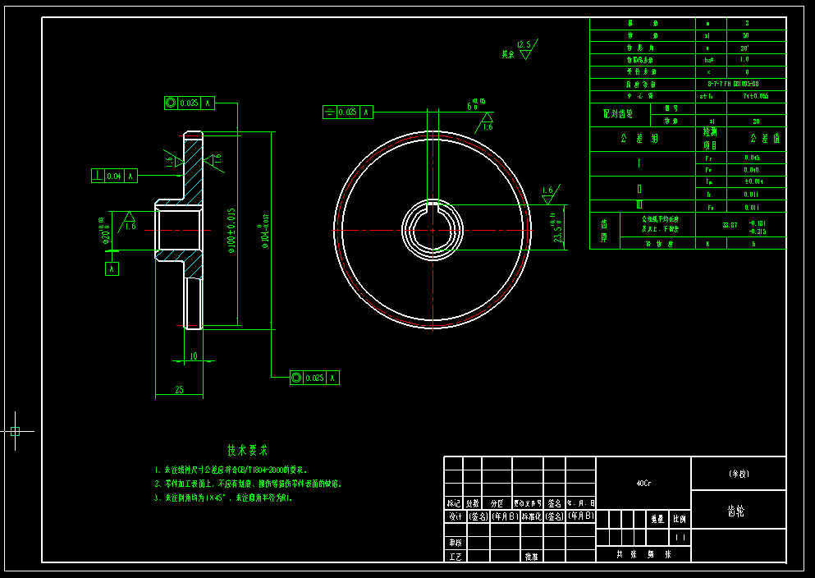Click the 其余 12.5 roughness symbol
Viewport: 815px width, 578px height.
520,49
